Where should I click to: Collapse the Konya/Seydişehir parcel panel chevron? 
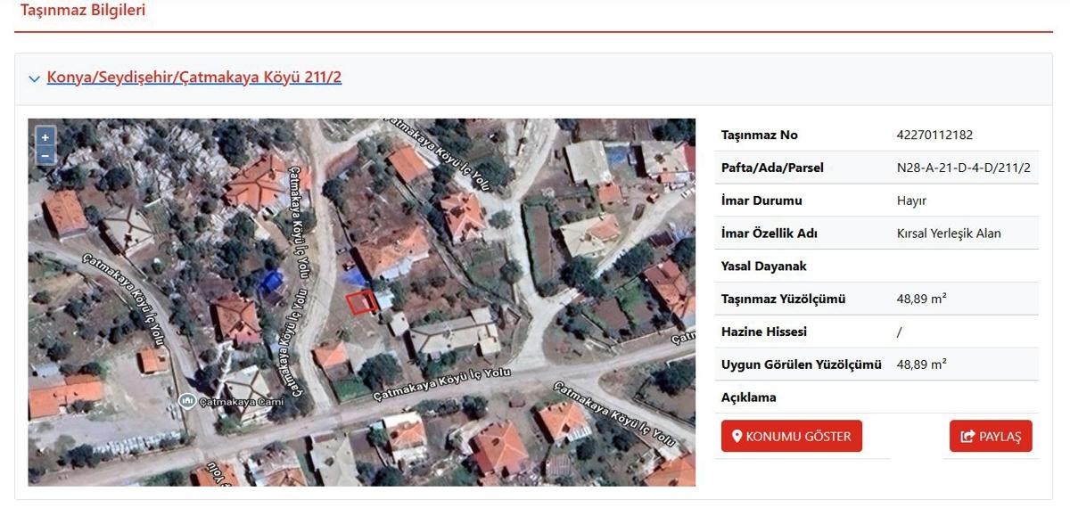point(34,78)
